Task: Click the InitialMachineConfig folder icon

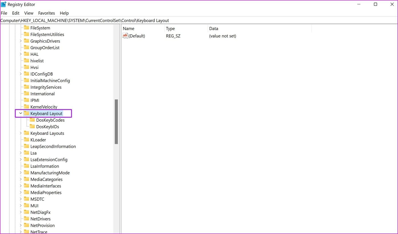Action: tap(26, 80)
